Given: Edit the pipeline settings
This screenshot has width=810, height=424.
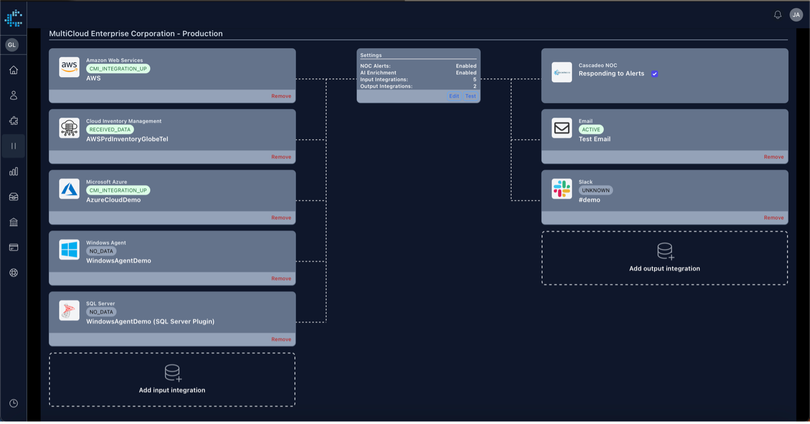Looking at the screenshot, I should coord(454,96).
